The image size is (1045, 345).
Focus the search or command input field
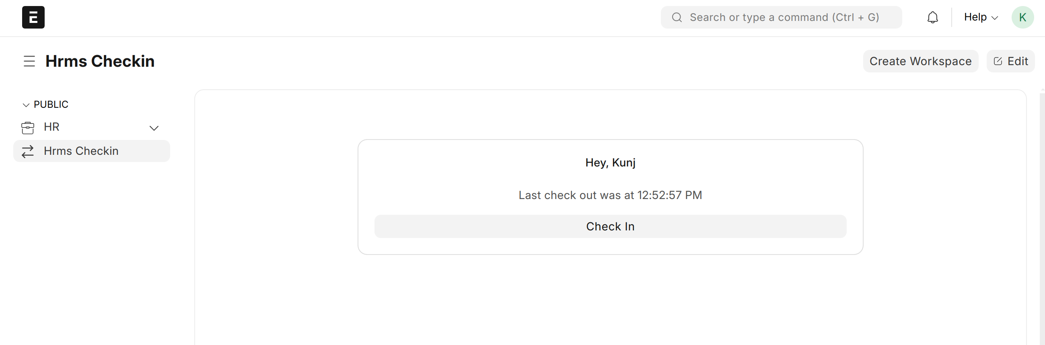coord(784,17)
